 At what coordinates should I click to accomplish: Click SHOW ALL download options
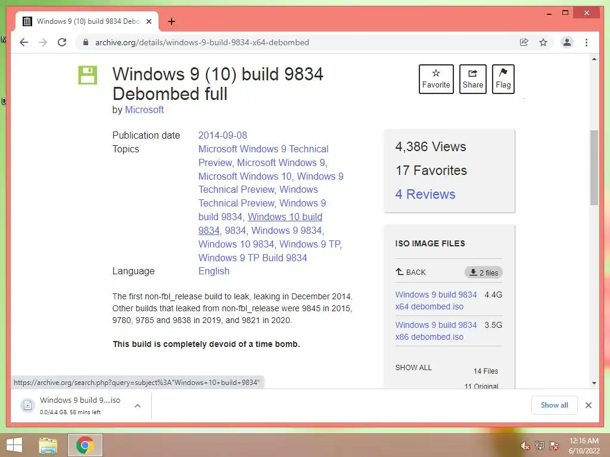(413, 368)
